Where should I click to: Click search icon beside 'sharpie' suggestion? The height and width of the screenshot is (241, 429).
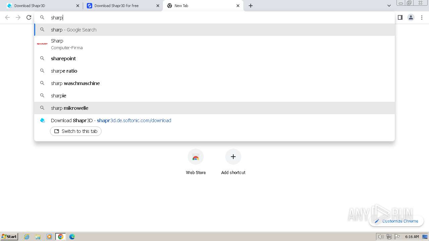(x=42, y=95)
